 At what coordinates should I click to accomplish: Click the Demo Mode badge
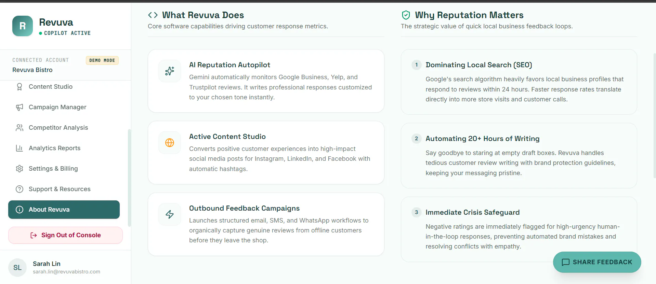102,60
